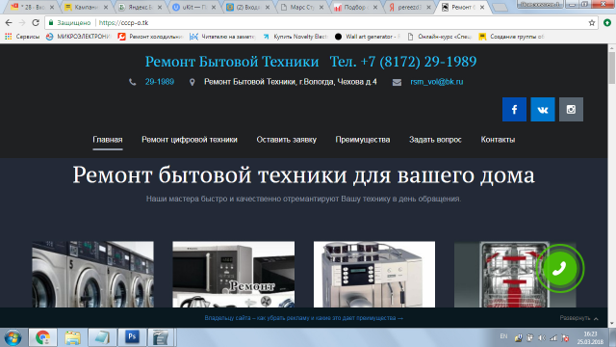This screenshot has height=347, width=616.
Task: Open the Создание группы bookmark
Action: tap(511, 37)
